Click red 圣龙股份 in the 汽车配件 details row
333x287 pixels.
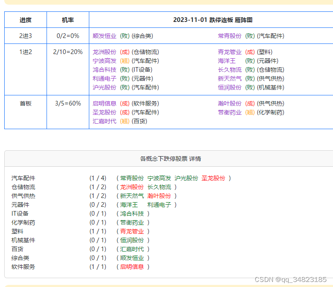(x=213, y=178)
